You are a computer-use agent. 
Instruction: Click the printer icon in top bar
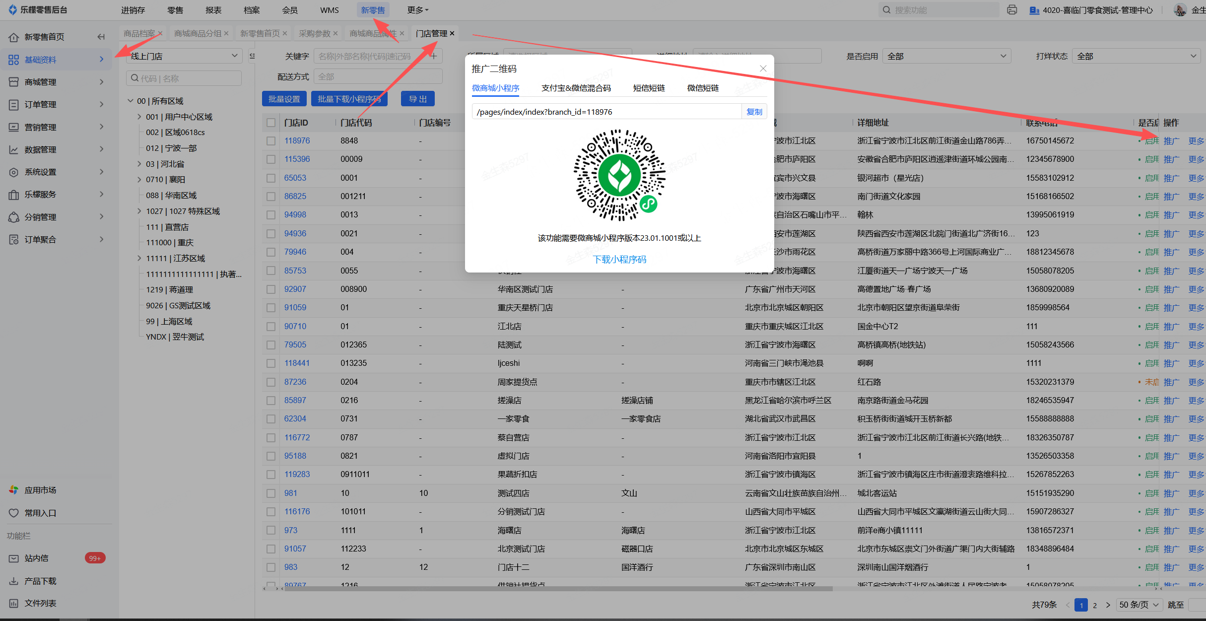1012,10
